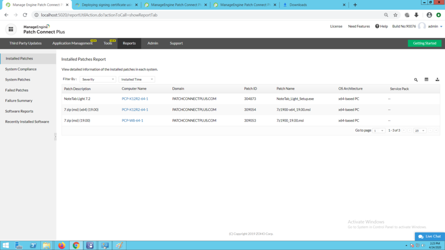Expand the Severity filter dropdown
This screenshot has width=445, height=250.
pyautogui.click(x=97, y=79)
